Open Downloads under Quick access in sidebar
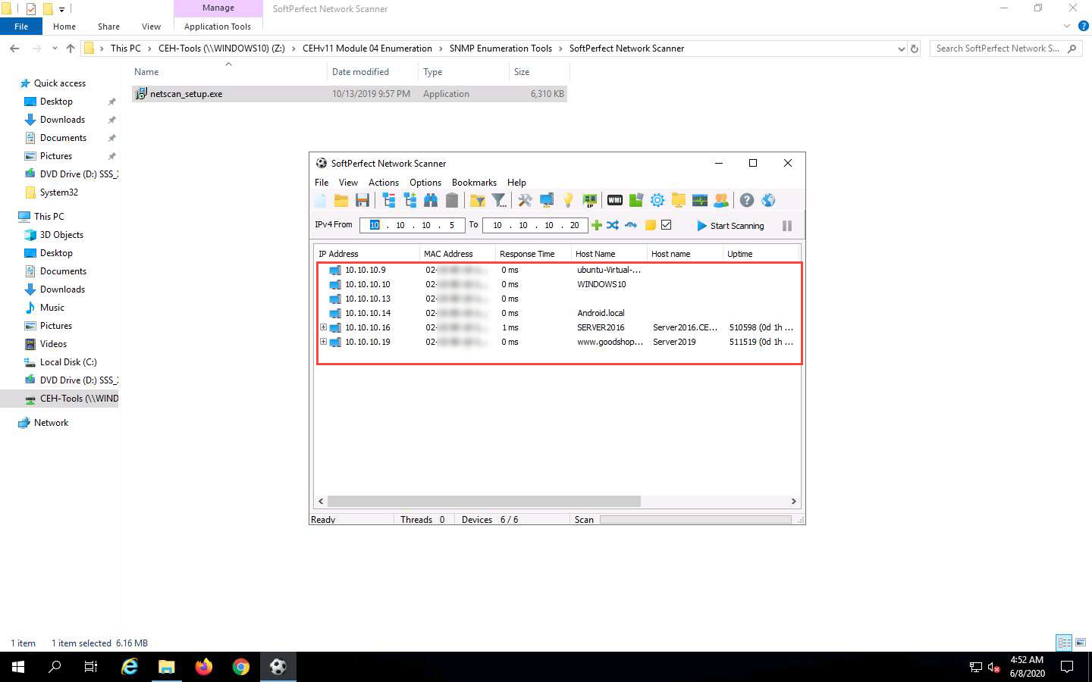The width and height of the screenshot is (1092, 682). [62, 120]
